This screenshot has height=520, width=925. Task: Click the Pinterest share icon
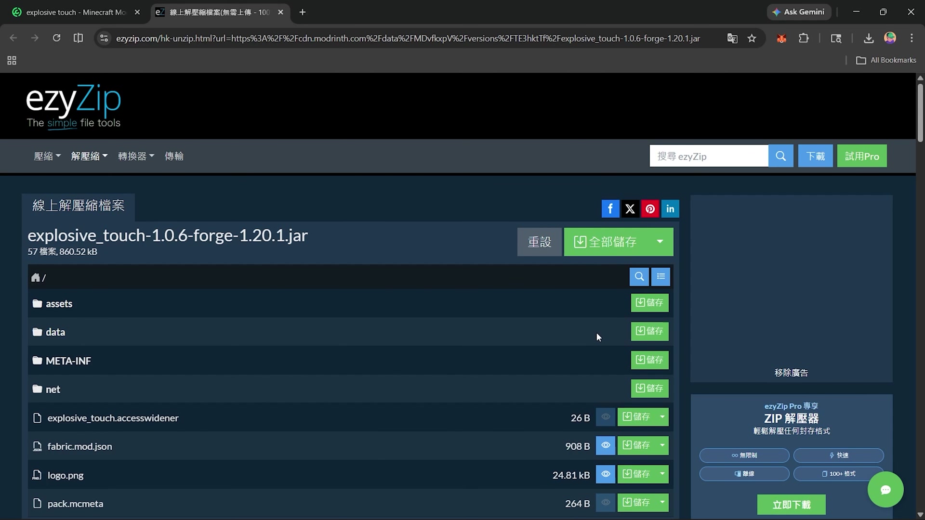click(x=650, y=209)
